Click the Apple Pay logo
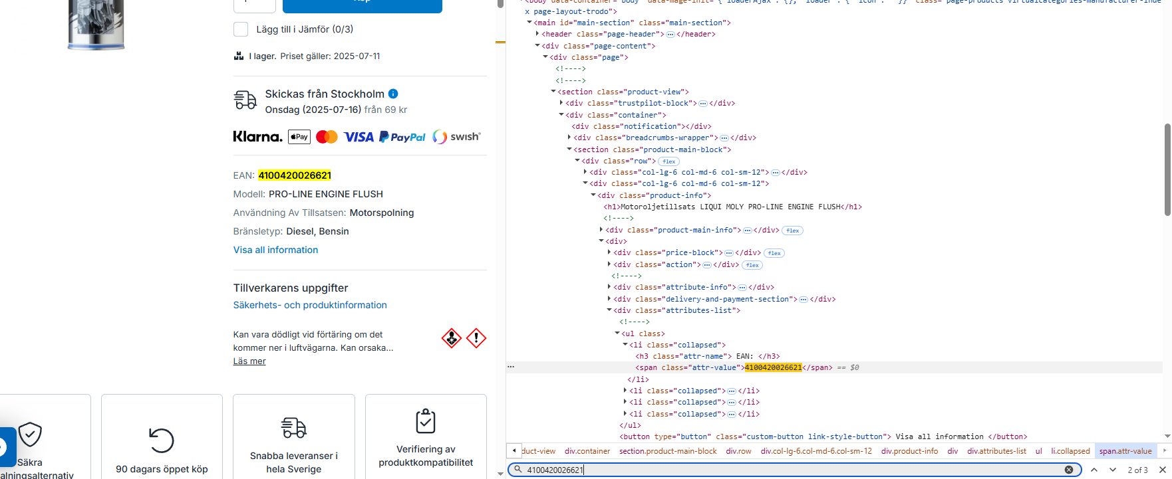Screen dimensions: 1172x479 tap(299, 137)
